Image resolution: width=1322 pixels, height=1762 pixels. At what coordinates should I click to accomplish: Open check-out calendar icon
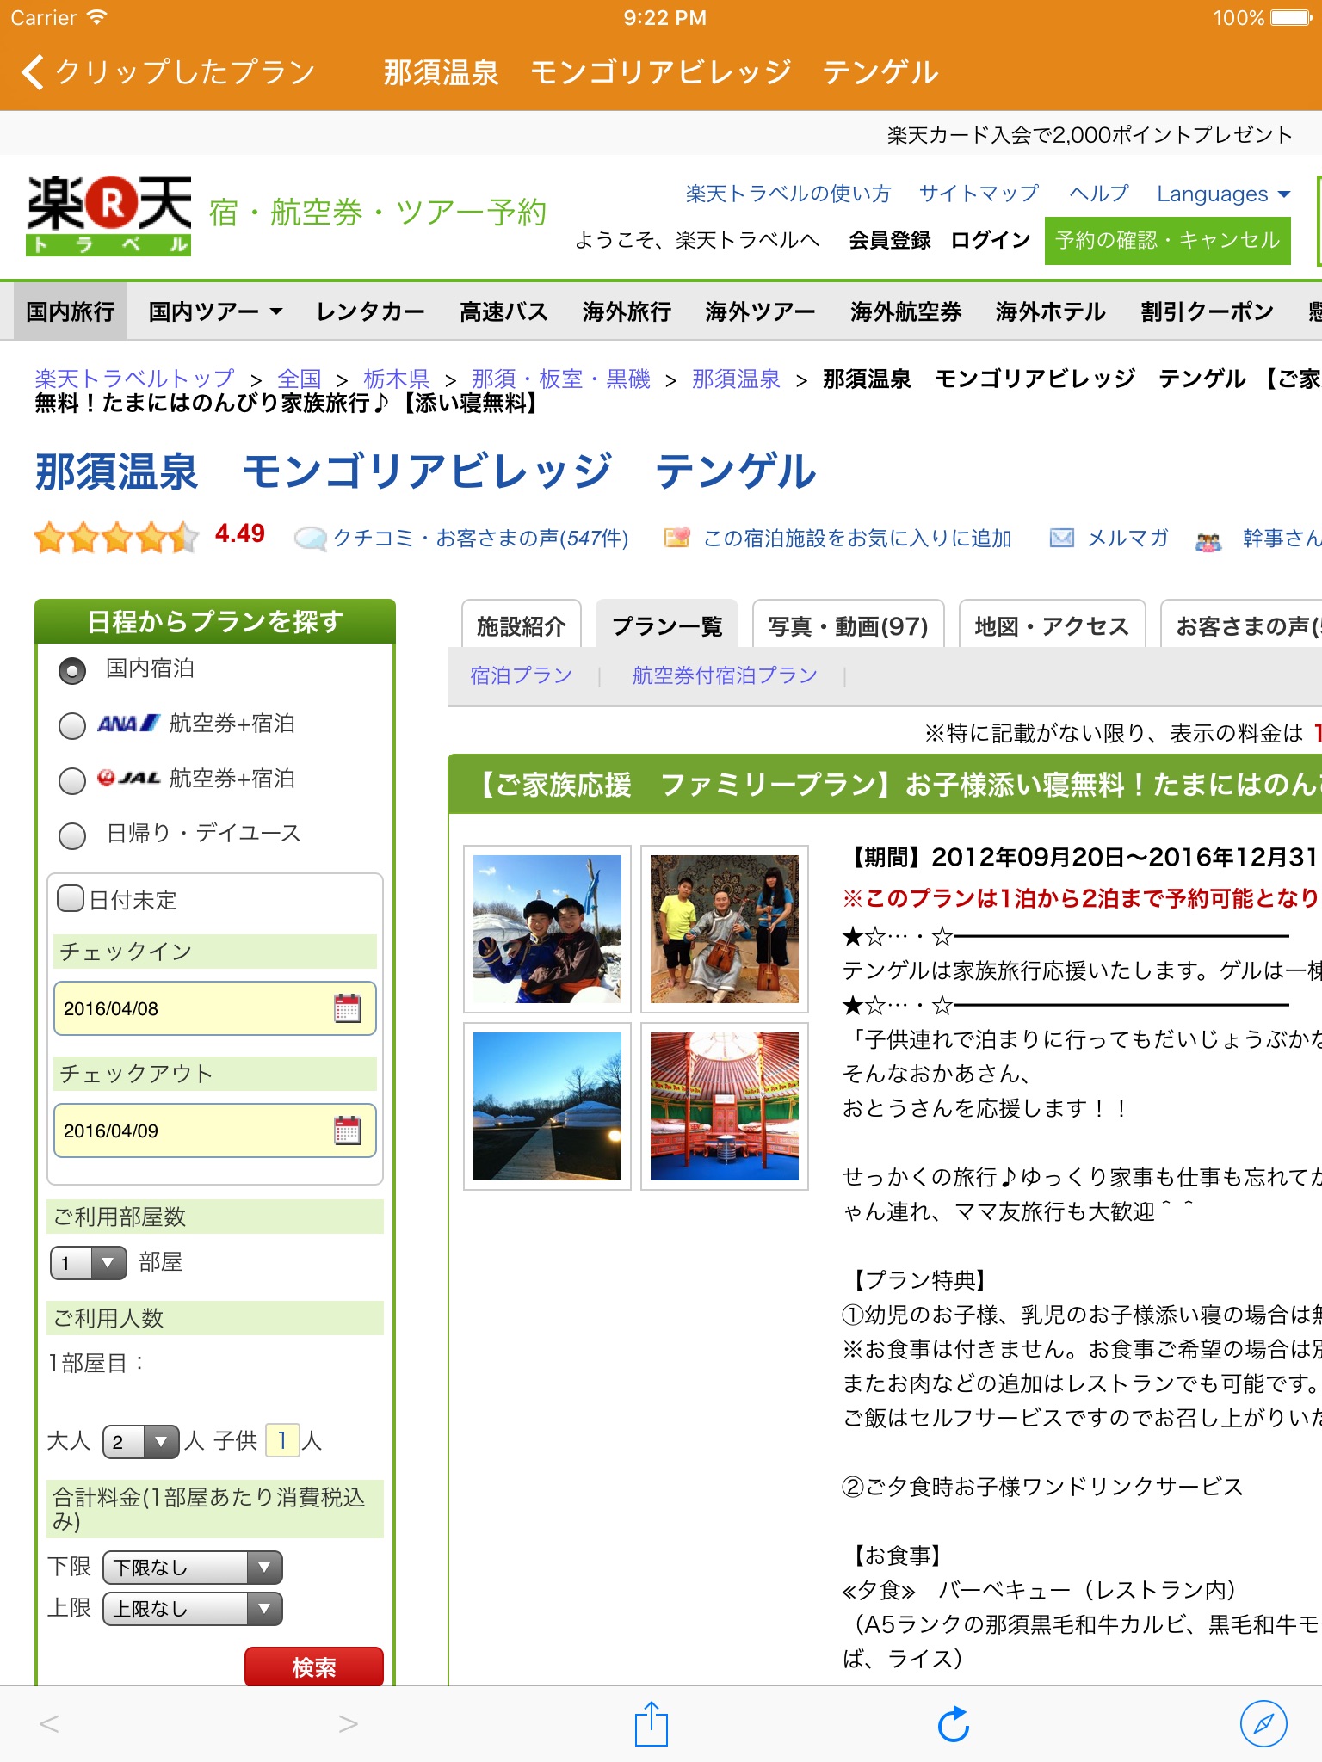(348, 1131)
